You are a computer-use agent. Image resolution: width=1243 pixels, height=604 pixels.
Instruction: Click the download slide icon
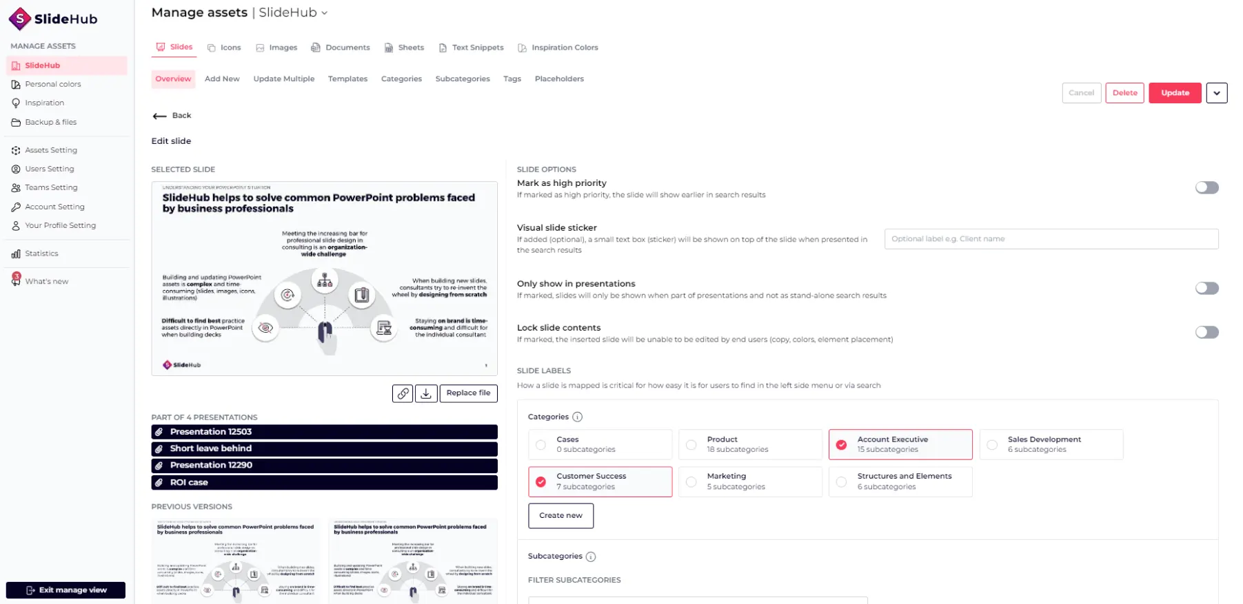pos(426,393)
